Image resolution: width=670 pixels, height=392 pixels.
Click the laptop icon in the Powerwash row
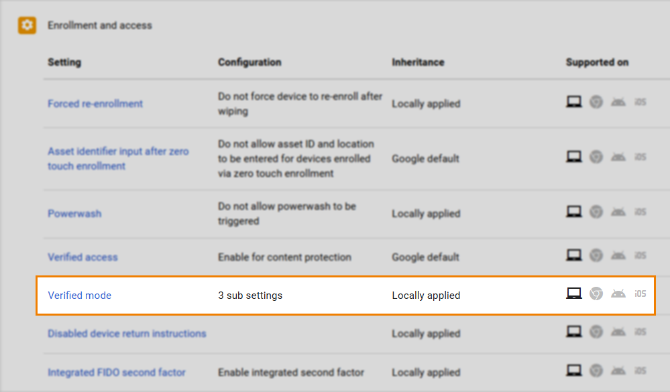574,212
